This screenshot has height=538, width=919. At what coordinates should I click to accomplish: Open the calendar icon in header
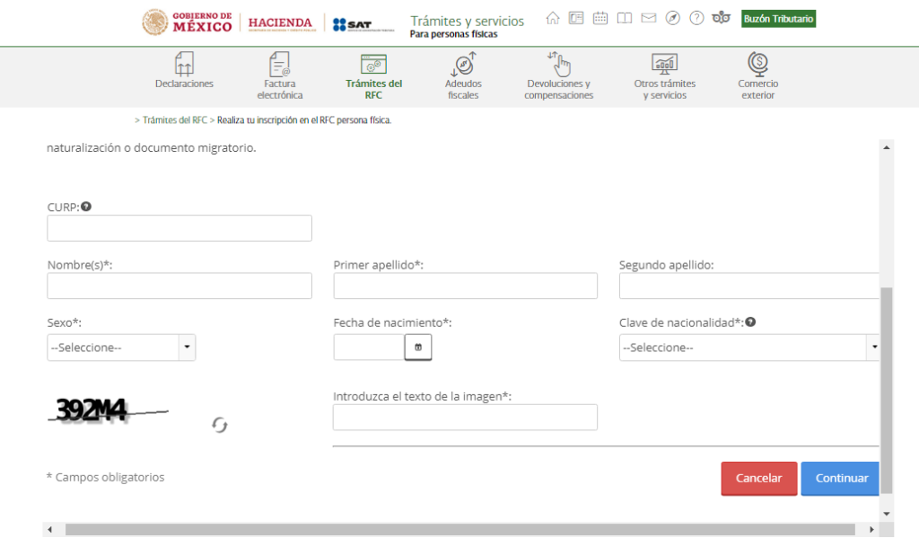600,18
